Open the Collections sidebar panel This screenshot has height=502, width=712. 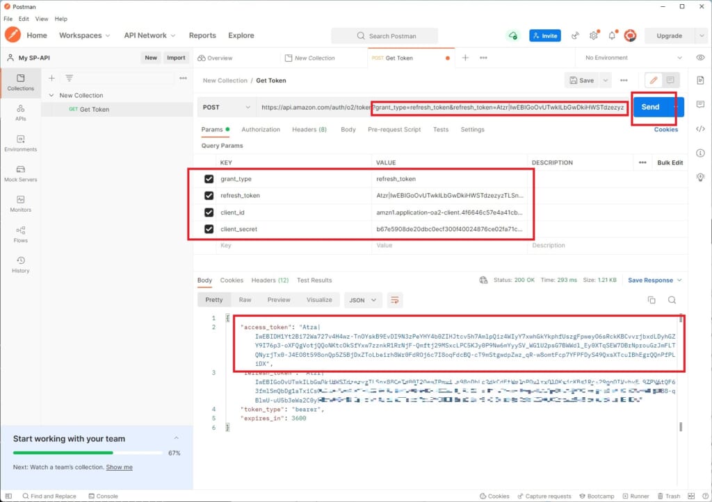tap(20, 83)
